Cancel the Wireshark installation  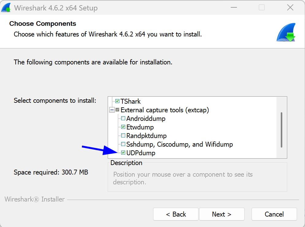(x=274, y=214)
